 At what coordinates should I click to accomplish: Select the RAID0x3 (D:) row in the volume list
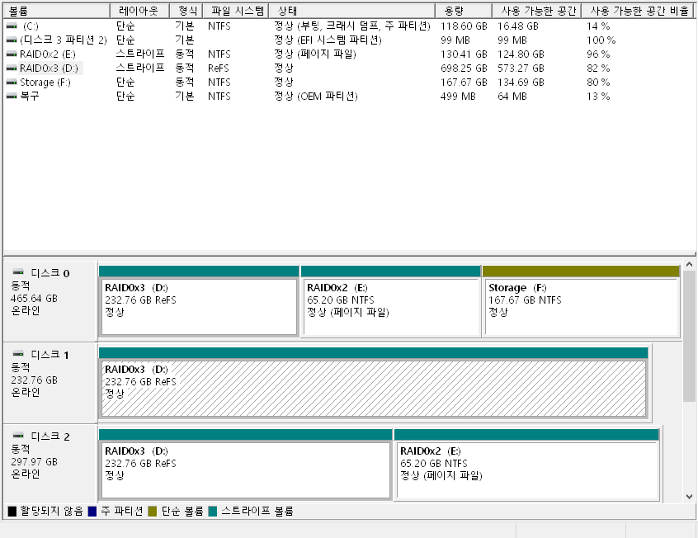50,68
